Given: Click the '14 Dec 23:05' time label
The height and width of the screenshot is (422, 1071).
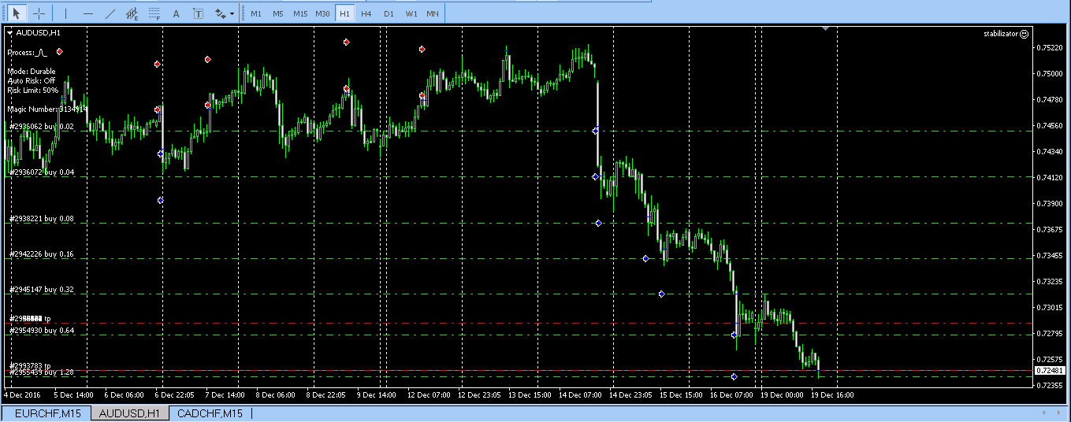Looking at the screenshot, I should (x=632, y=394).
